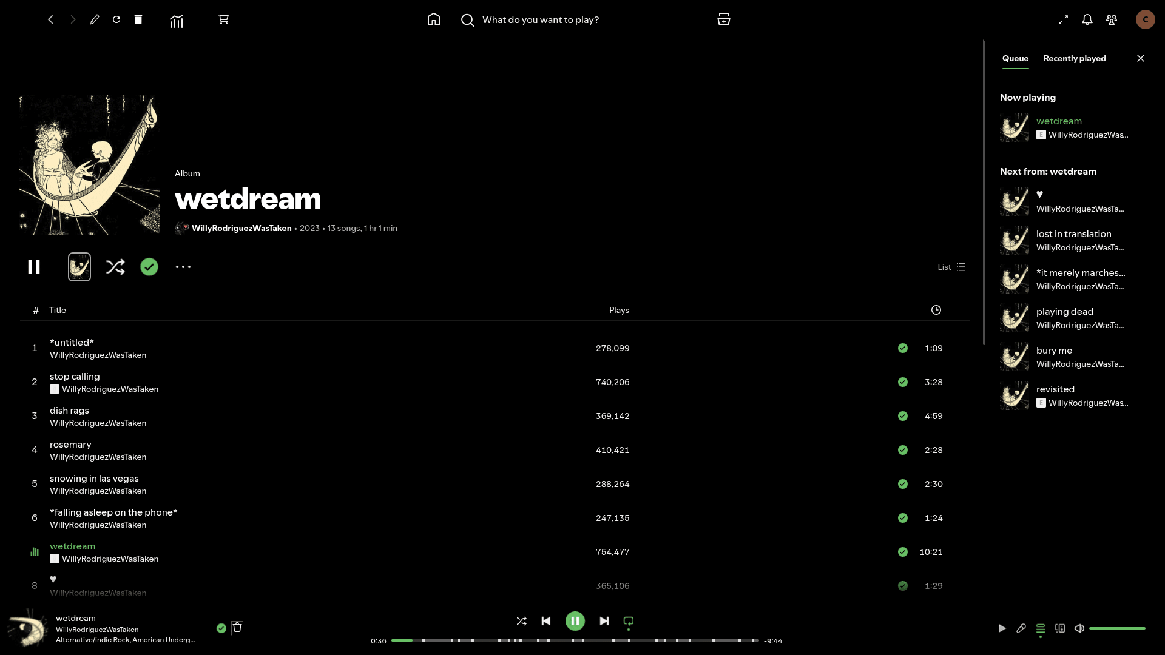Go back using the top bar arrow
1165x655 pixels.
tap(51, 19)
